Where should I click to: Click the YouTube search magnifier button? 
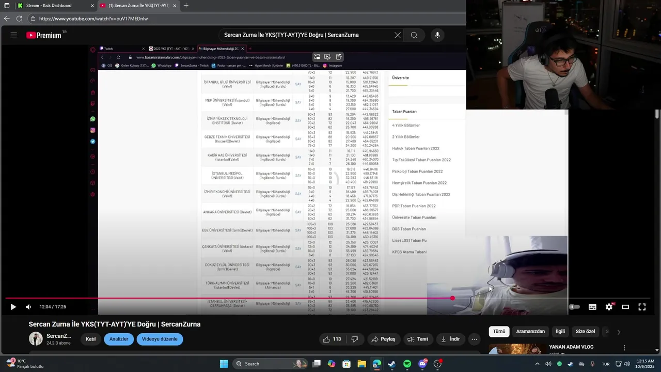pos(414,35)
